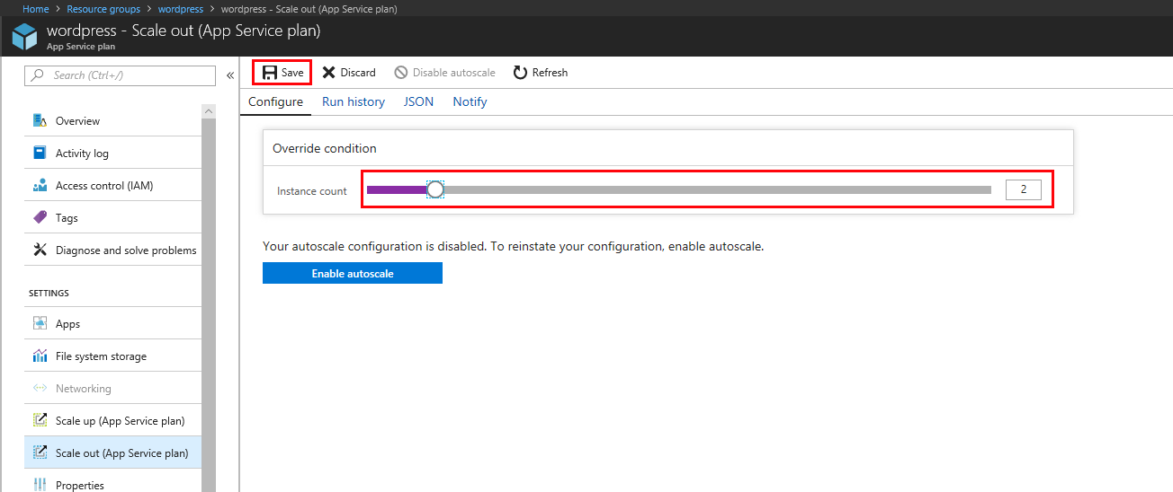Select Tags menu entry
This screenshot has width=1173, height=492.
pyautogui.click(x=113, y=217)
